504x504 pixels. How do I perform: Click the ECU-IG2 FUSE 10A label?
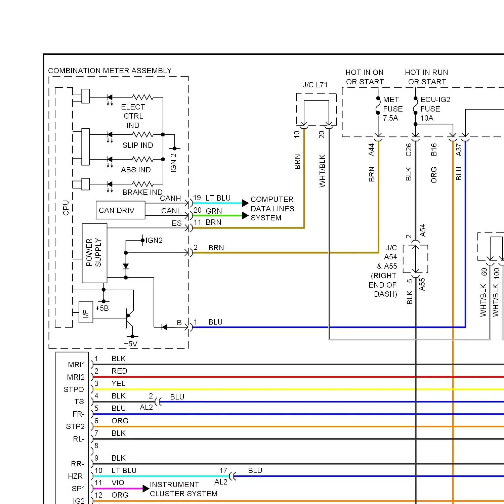[435, 109]
